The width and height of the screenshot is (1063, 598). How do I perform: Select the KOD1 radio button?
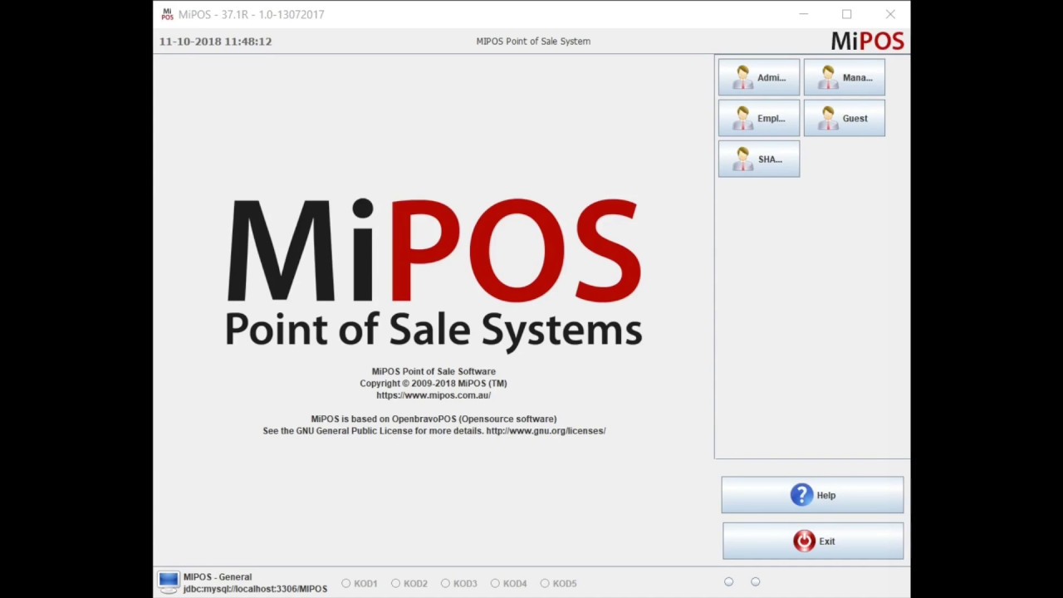coord(359,583)
